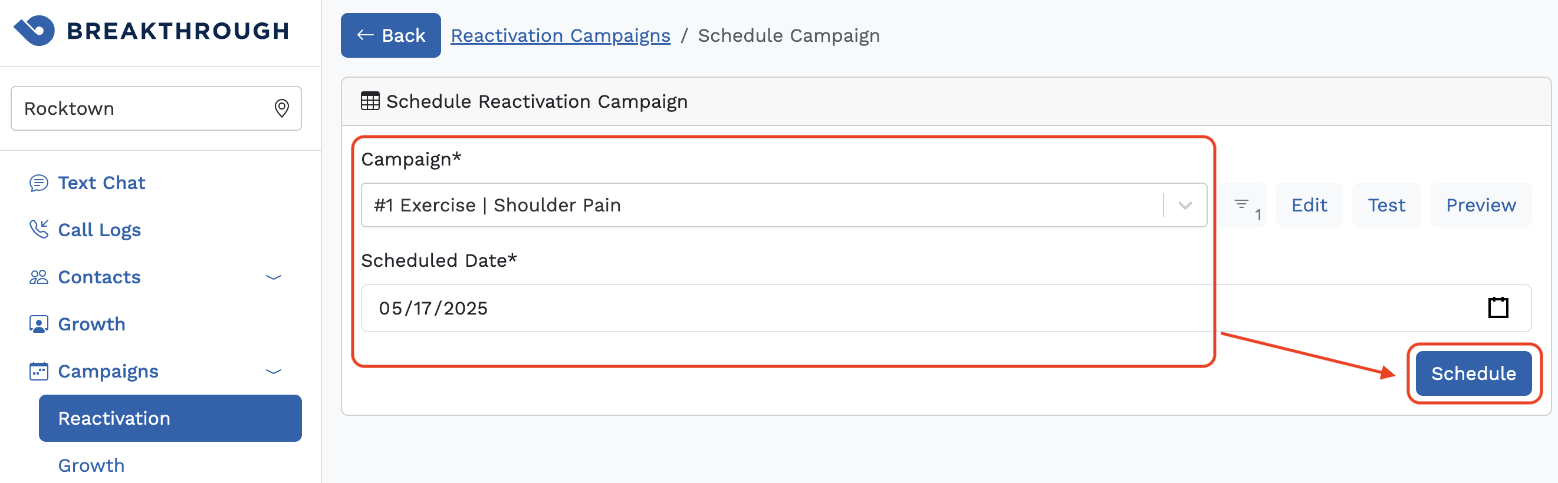Click the Call Logs phone icon
The height and width of the screenshot is (483, 1558).
(39, 230)
